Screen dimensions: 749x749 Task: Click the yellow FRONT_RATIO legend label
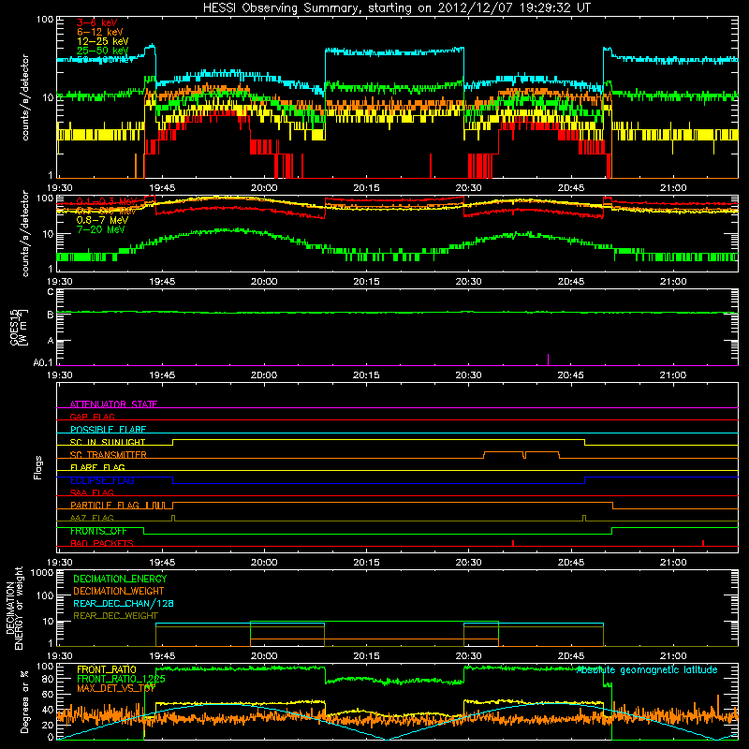tap(107, 669)
